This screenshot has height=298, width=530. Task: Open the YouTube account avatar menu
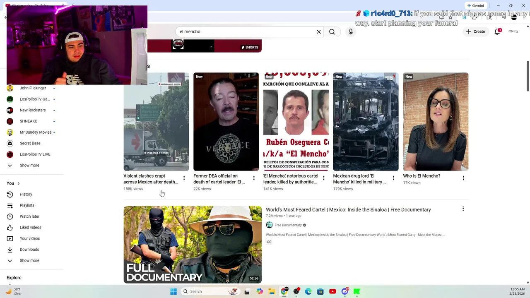tap(513, 31)
